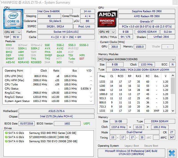Image resolution: width=178 pixels, height=158 pixels.
Task: Click the memory timings scroll-up arrow
Action: coord(173,75)
